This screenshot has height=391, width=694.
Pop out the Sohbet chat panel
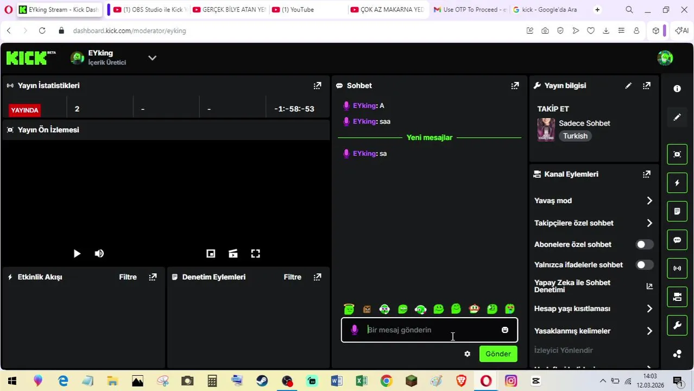click(515, 86)
